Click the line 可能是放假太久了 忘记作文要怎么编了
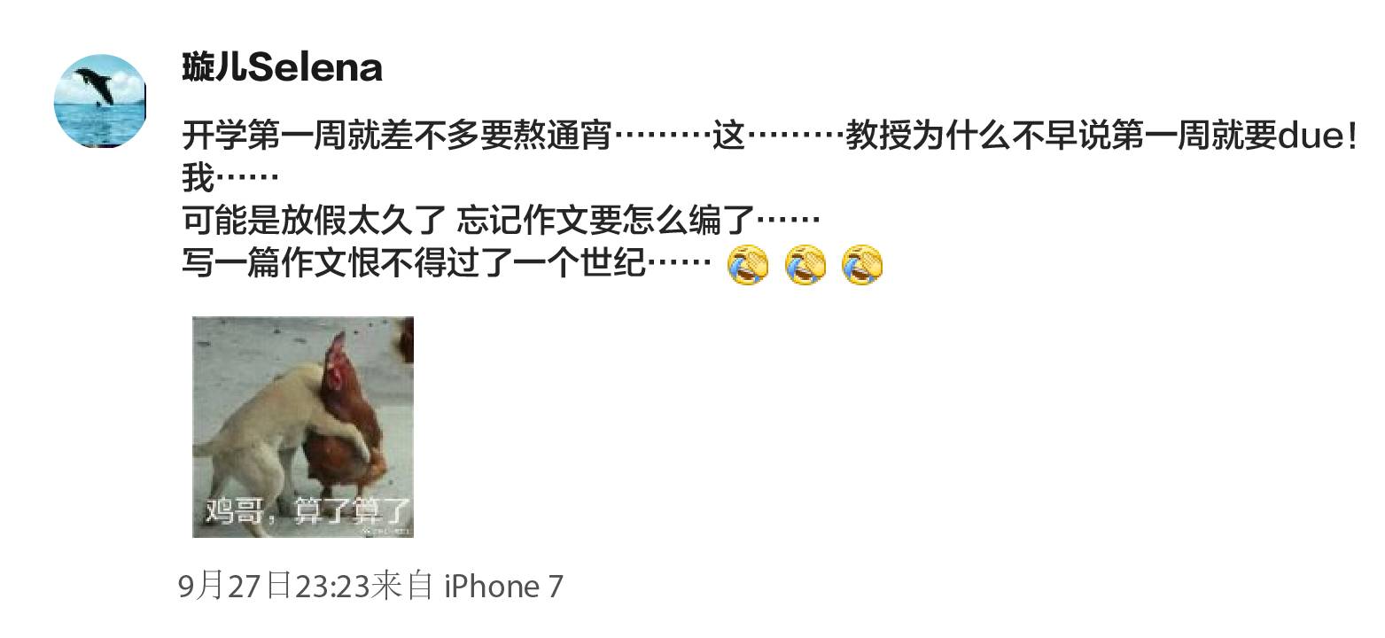This screenshot has height=638, width=1385. (501, 220)
